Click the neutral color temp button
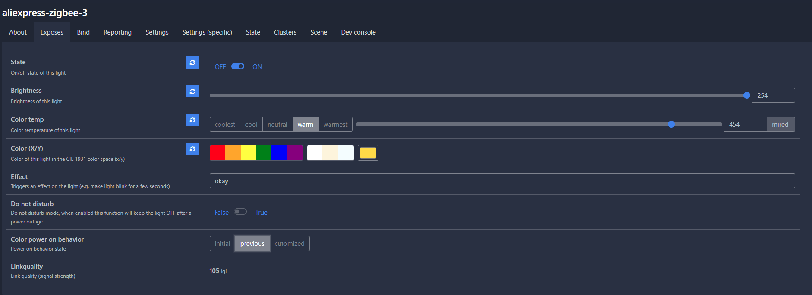Image resolution: width=812 pixels, height=295 pixels. click(x=277, y=125)
